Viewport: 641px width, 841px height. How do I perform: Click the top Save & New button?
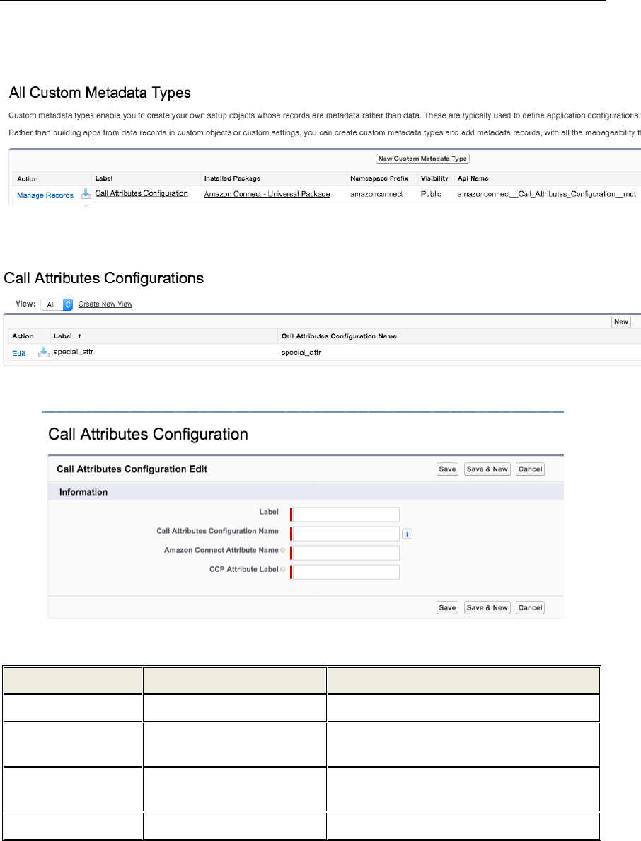point(487,469)
